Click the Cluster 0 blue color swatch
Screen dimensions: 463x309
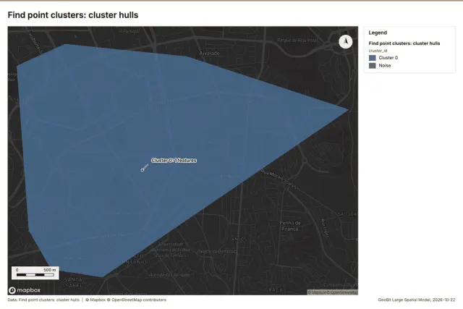pos(373,58)
